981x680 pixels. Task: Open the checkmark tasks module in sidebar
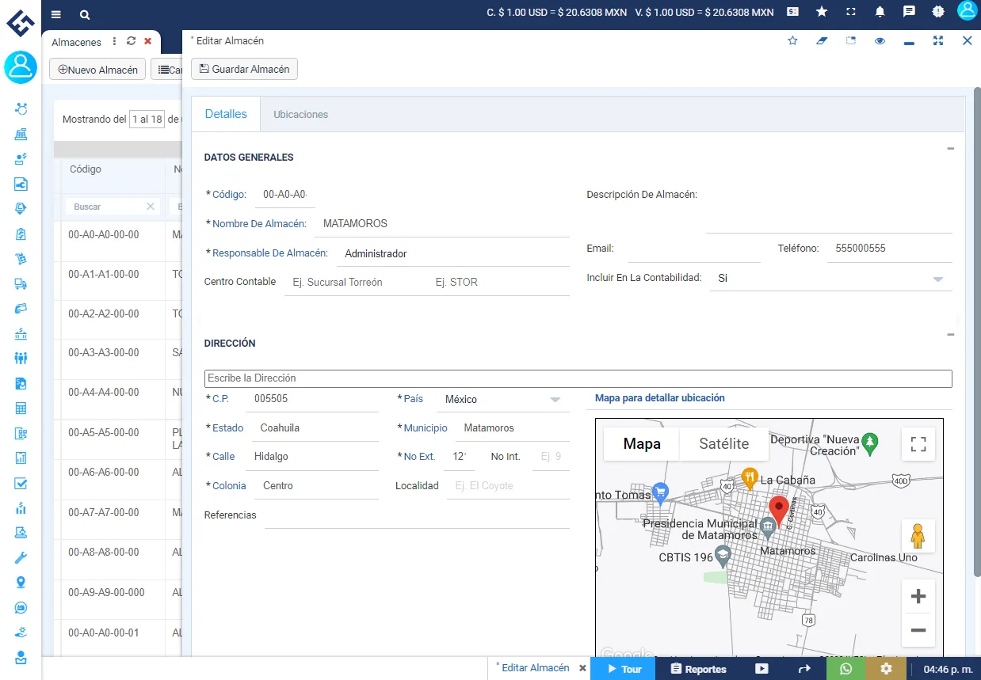pos(21,483)
